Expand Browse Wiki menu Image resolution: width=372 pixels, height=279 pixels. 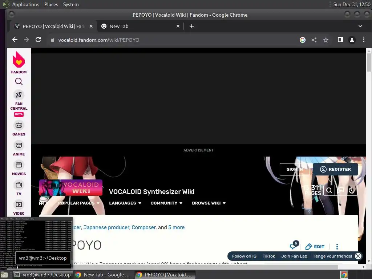click(209, 203)
